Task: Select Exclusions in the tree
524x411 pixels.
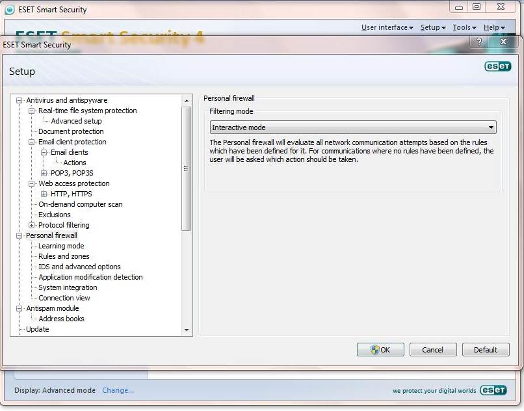Action: pos(55,215)
